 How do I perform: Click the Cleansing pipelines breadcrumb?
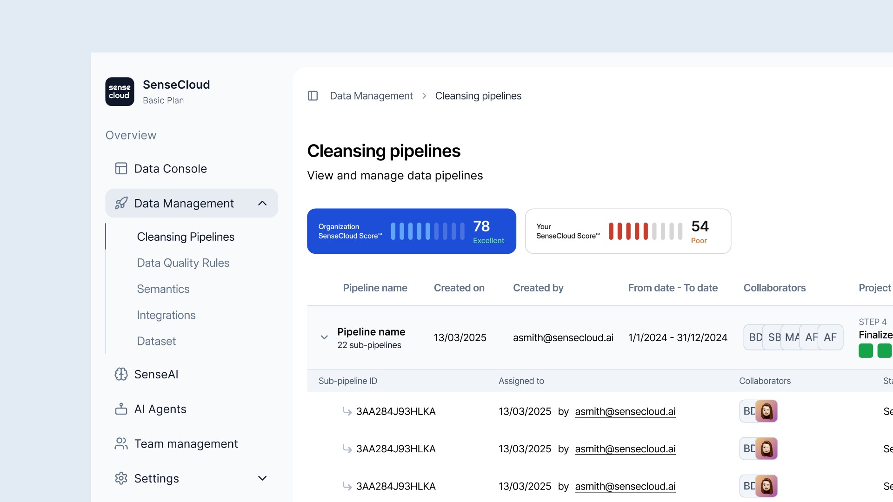(x=478, y=96)
